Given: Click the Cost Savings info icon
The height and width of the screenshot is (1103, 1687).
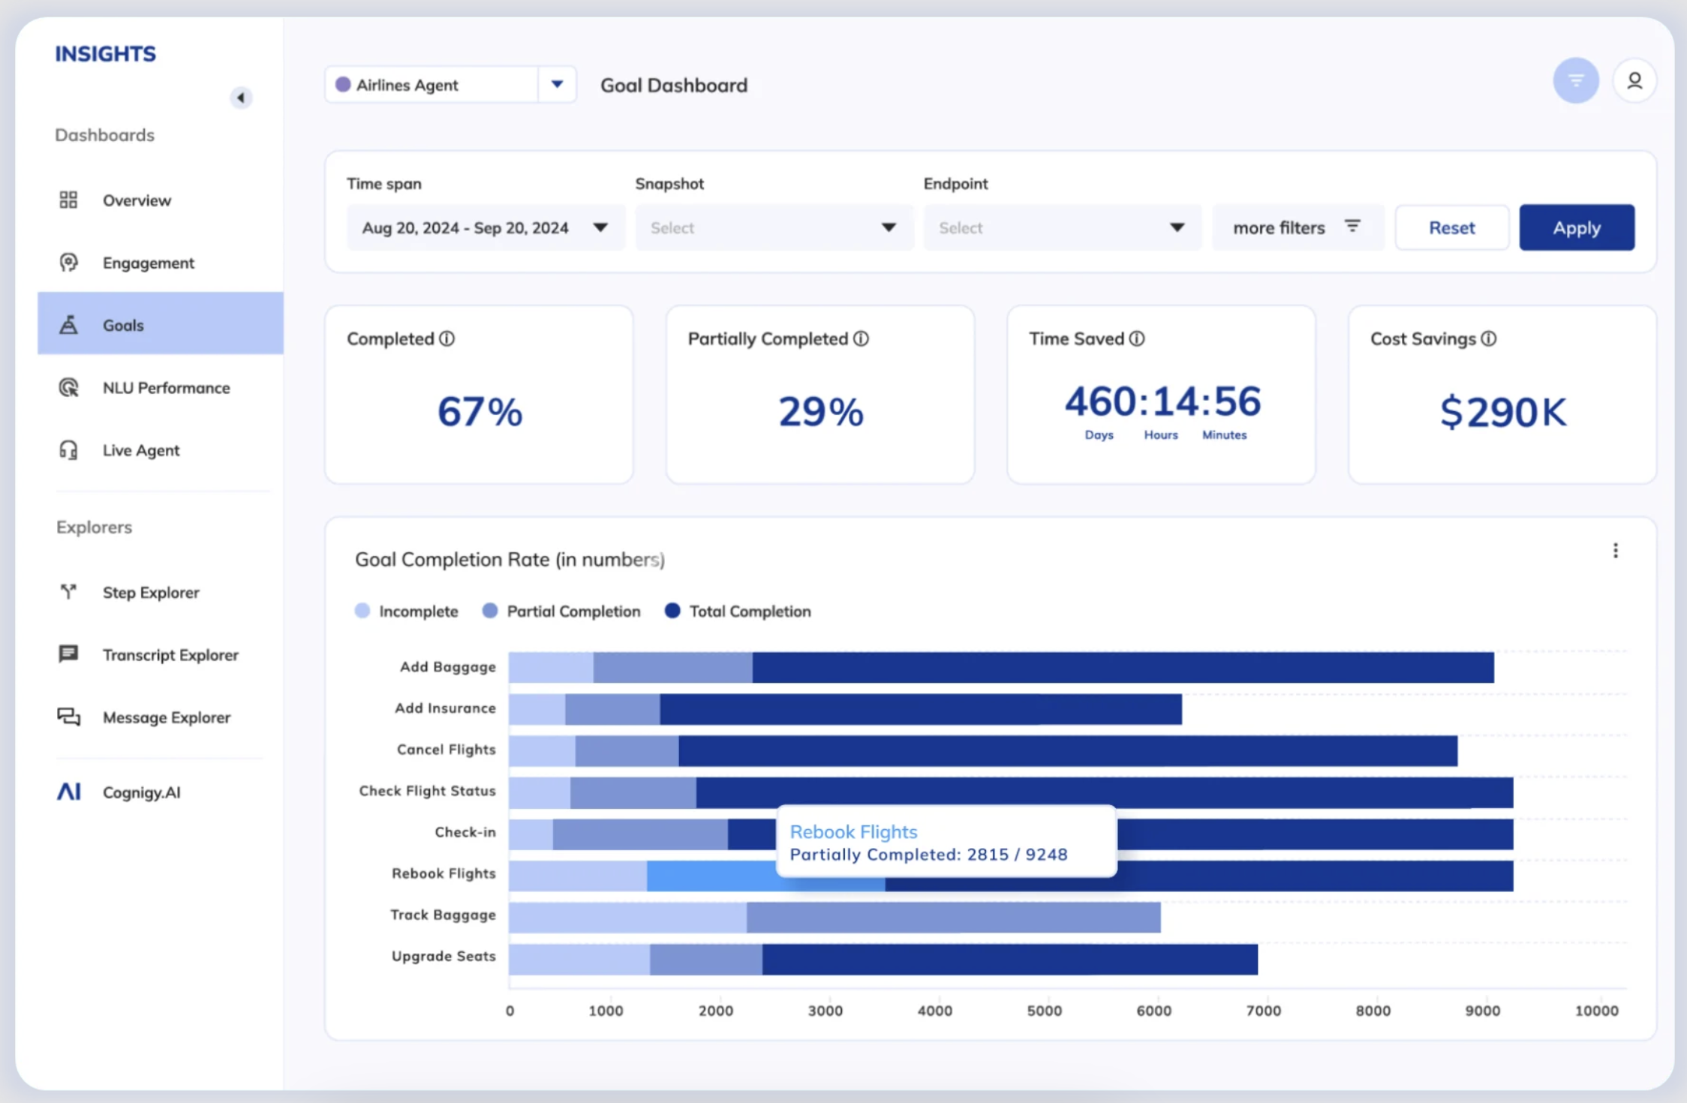Looking at the screenshot, I should pos(1489,338).
